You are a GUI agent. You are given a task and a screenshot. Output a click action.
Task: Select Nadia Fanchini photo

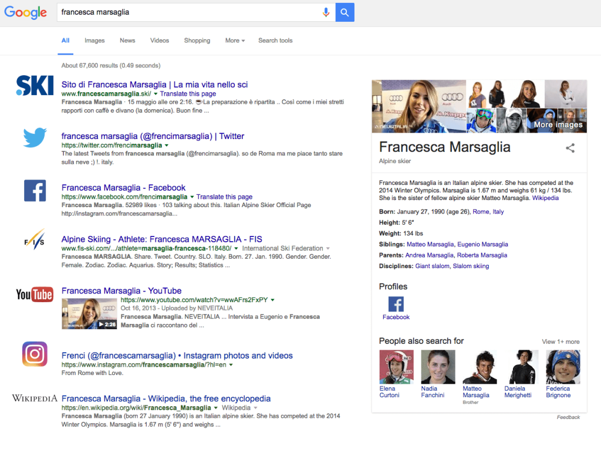click(x=438, y=367)
